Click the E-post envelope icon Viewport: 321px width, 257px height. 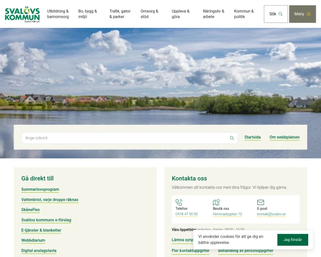[x=261, y=202]
